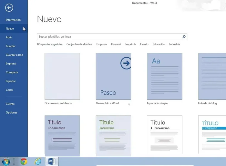Pick the green Título Encabezado template
226x166 pixels.
click(113, 136)
